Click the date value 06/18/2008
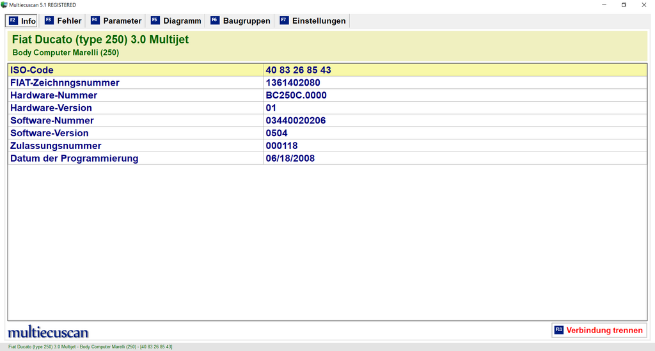Viewport: 655px width, 351px height. click(x=290, y=158)
